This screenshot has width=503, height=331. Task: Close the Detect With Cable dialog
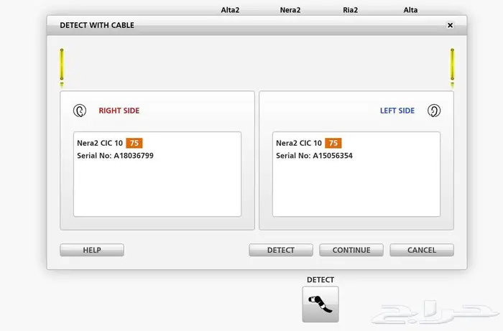pos(450,25)
